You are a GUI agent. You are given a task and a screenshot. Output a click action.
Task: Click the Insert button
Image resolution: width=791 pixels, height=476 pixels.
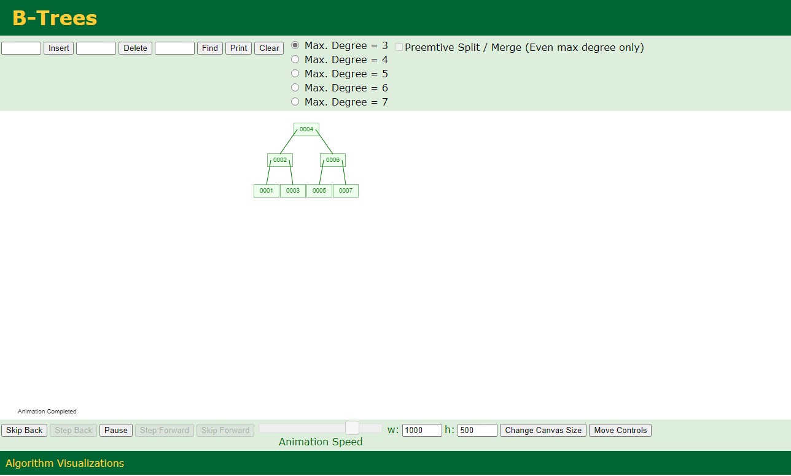(58, 48)
